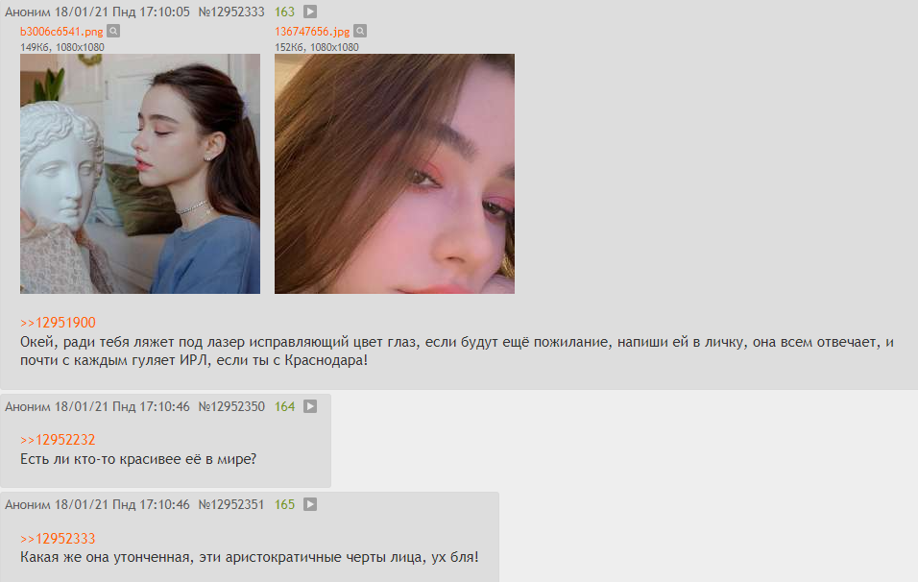Click the arrow icon beside post number 165
This screenshot has width=918, height=582.
click(x=310, y=504)
